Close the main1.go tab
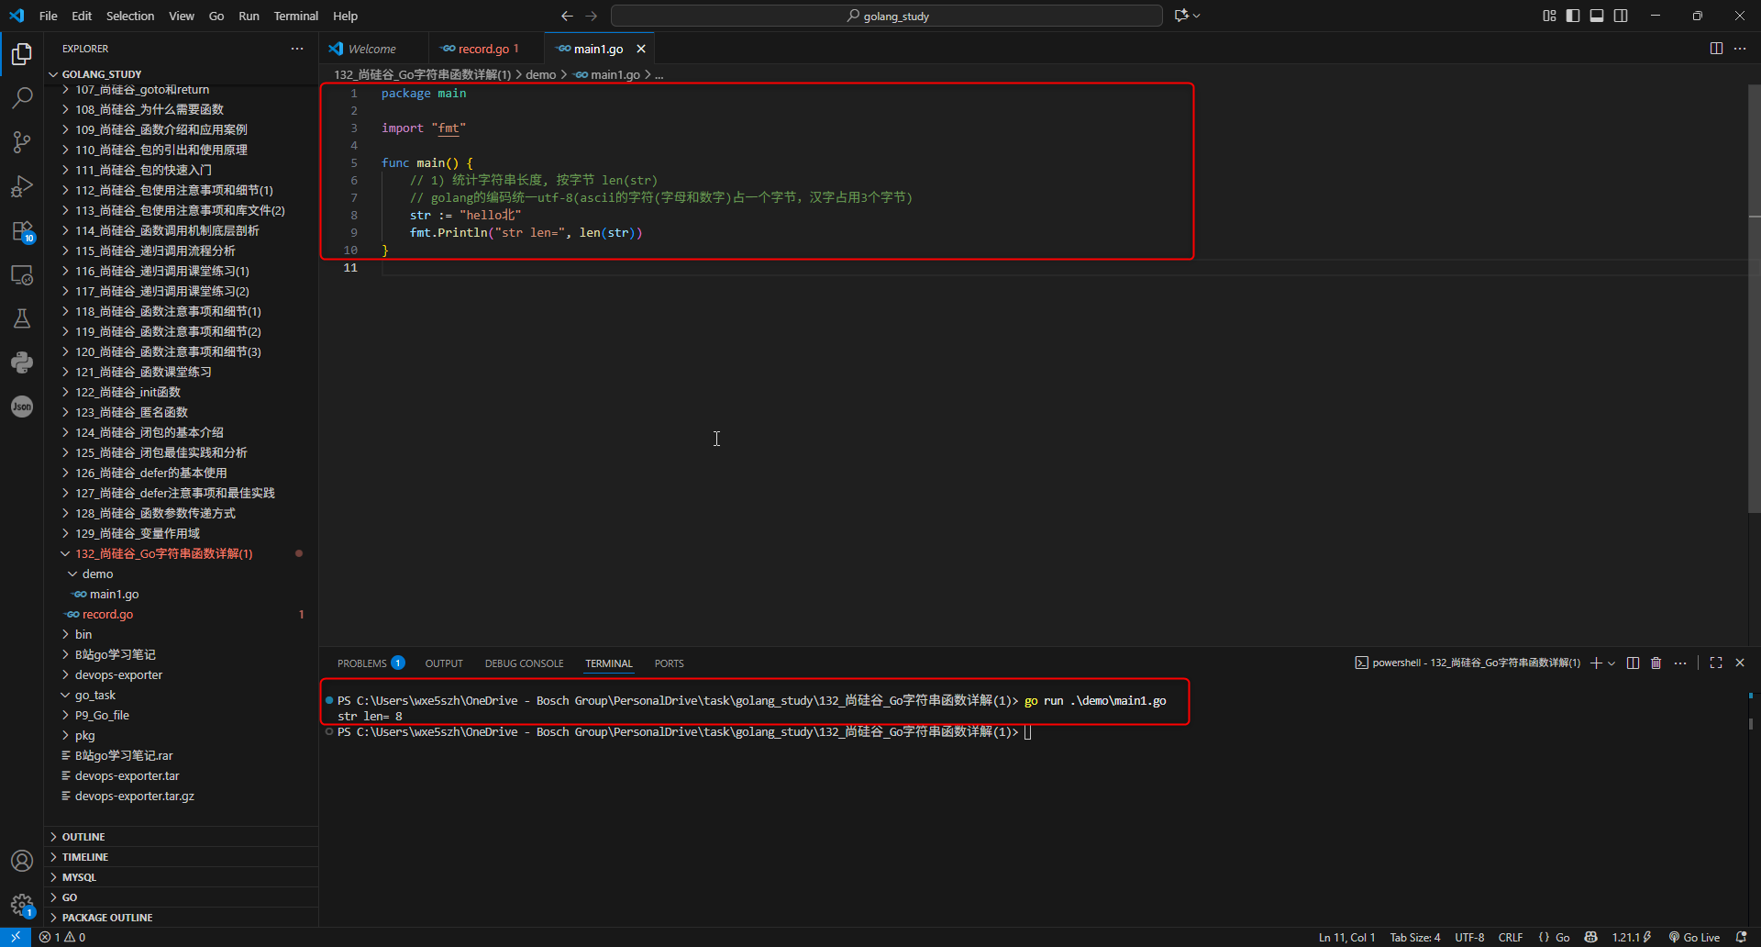Screen dimensions: 1761x947 [x=641, y=49]
